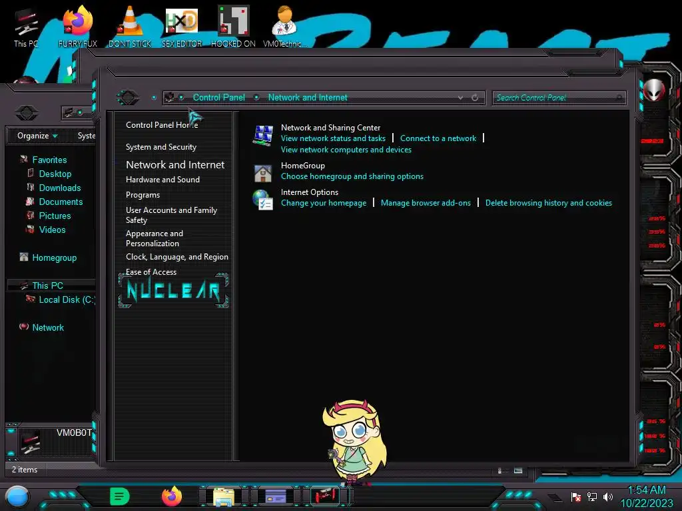The width and height of the screenshot is (682, 511).
Task: Open the This PC desktop icon
Action: point(26,27)
